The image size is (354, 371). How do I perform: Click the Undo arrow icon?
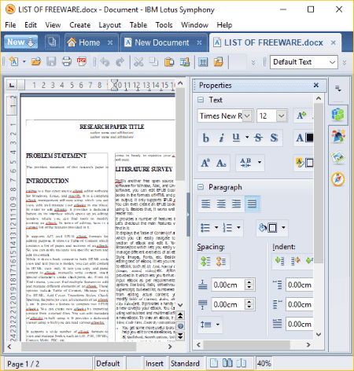coord(105,62)
